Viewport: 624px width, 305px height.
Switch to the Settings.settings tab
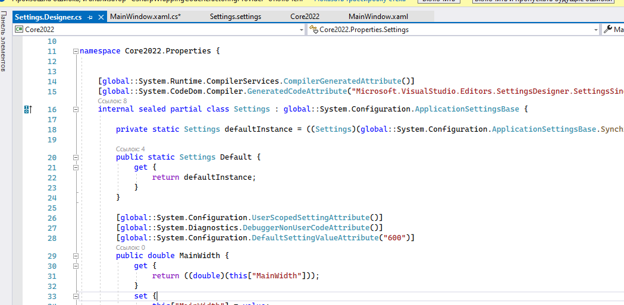click(236, 17)
